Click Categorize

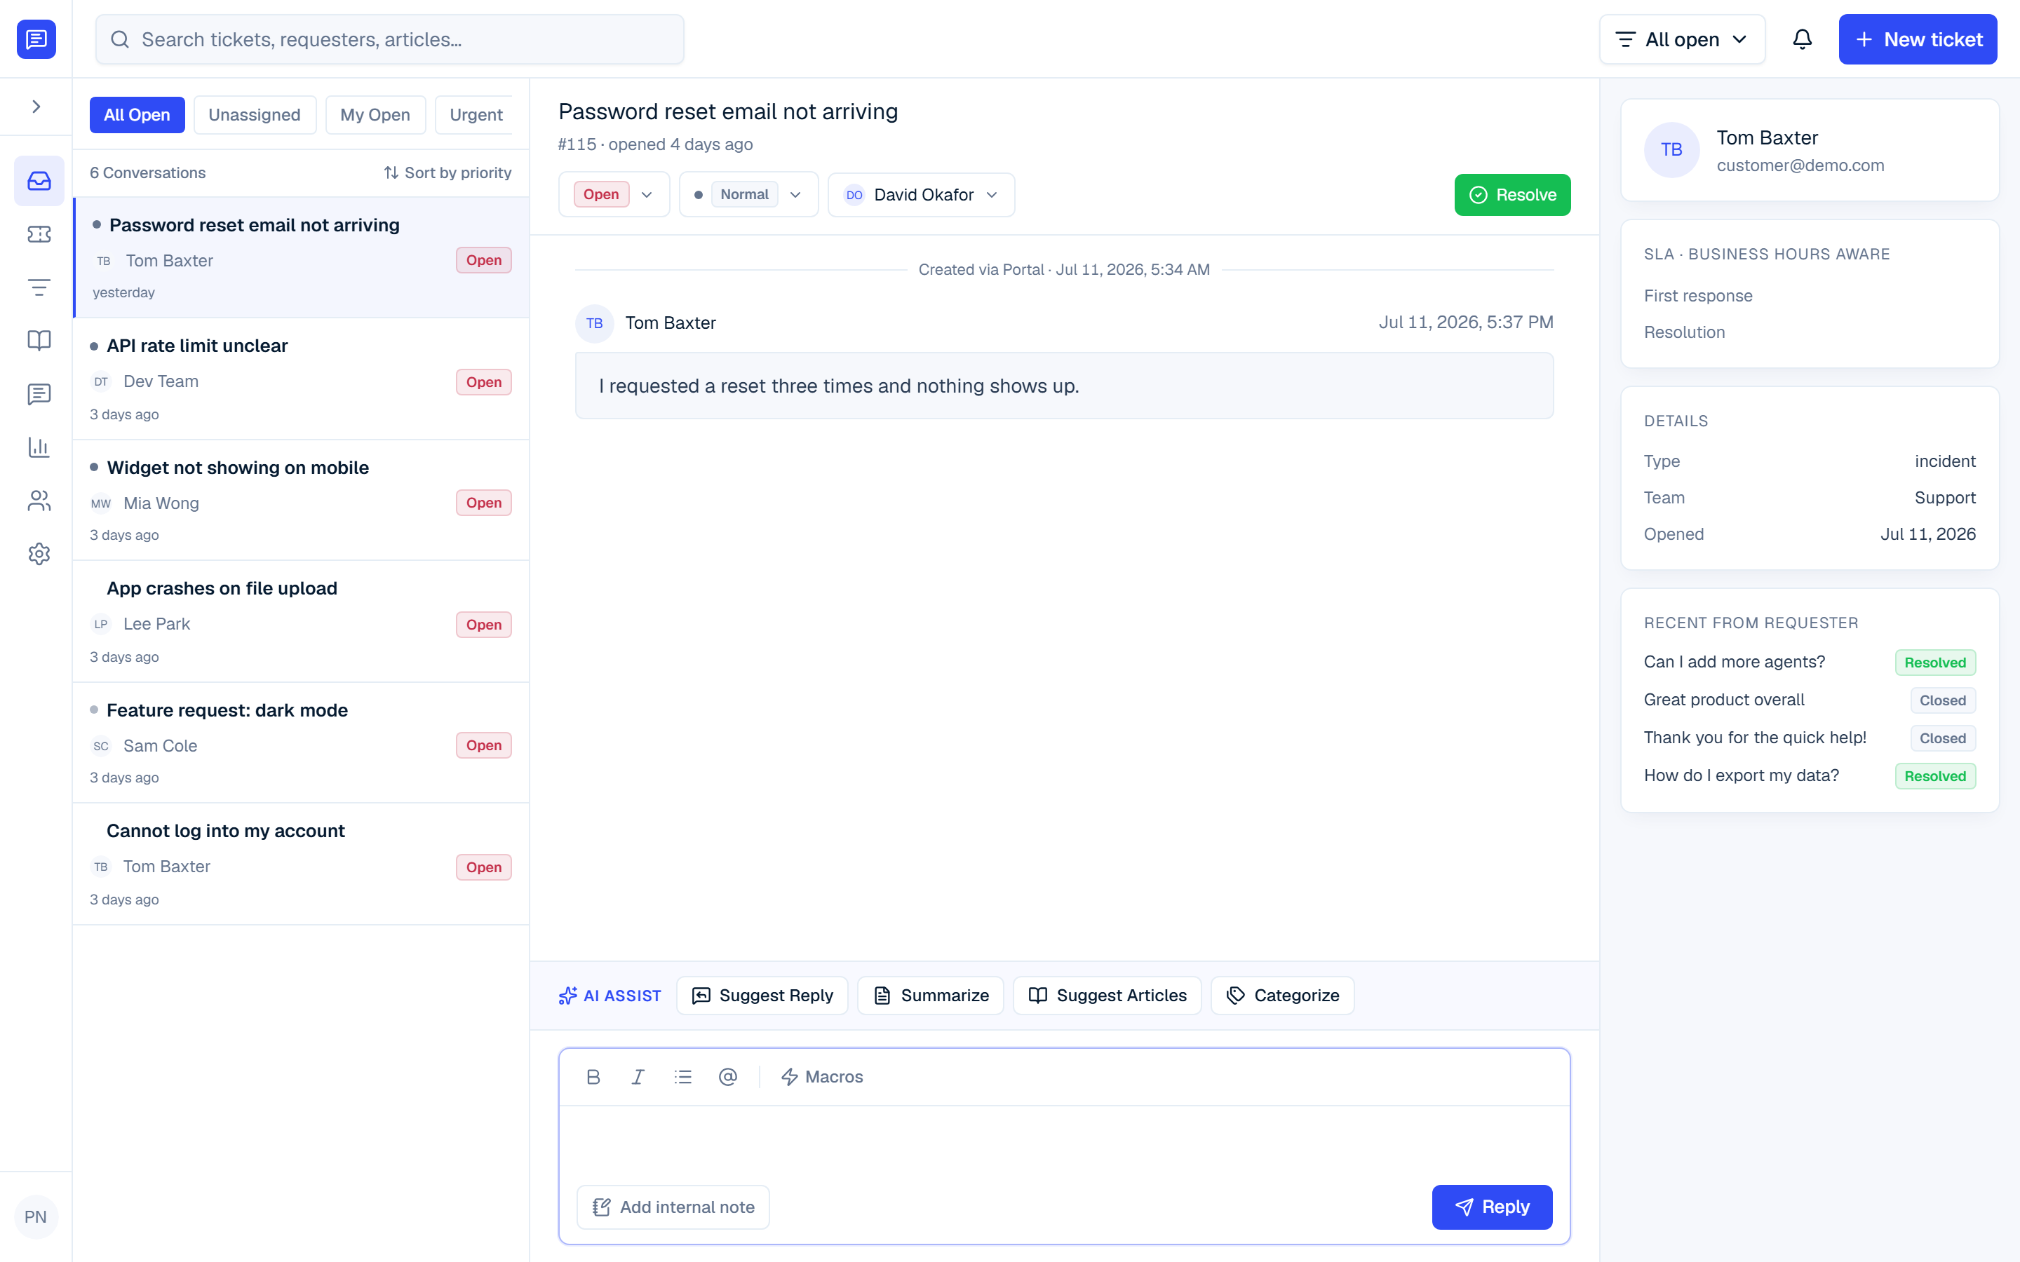click(1283, 995)
